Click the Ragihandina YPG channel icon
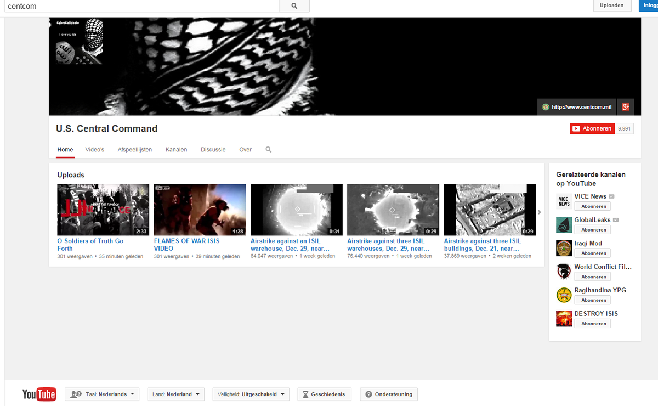Viewport: 658px width, 406px height. tap(564, 295)
